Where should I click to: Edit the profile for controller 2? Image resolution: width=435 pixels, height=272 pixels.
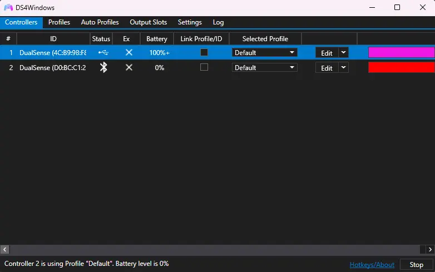[x=327, y=68]
